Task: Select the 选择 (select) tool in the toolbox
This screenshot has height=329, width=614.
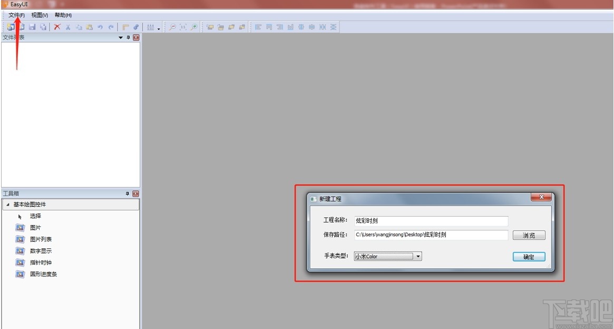Action: coord(35,216)
